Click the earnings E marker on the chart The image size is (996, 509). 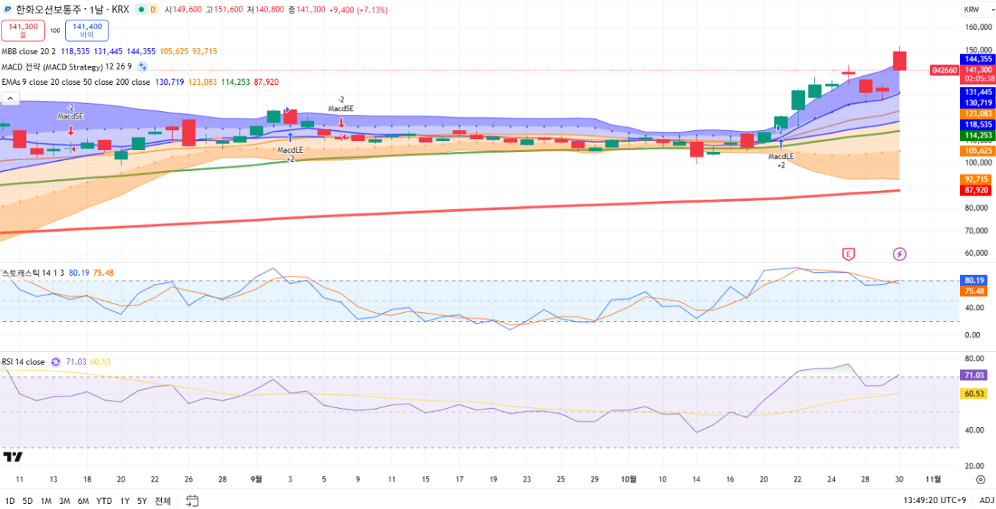click(849, 254)
